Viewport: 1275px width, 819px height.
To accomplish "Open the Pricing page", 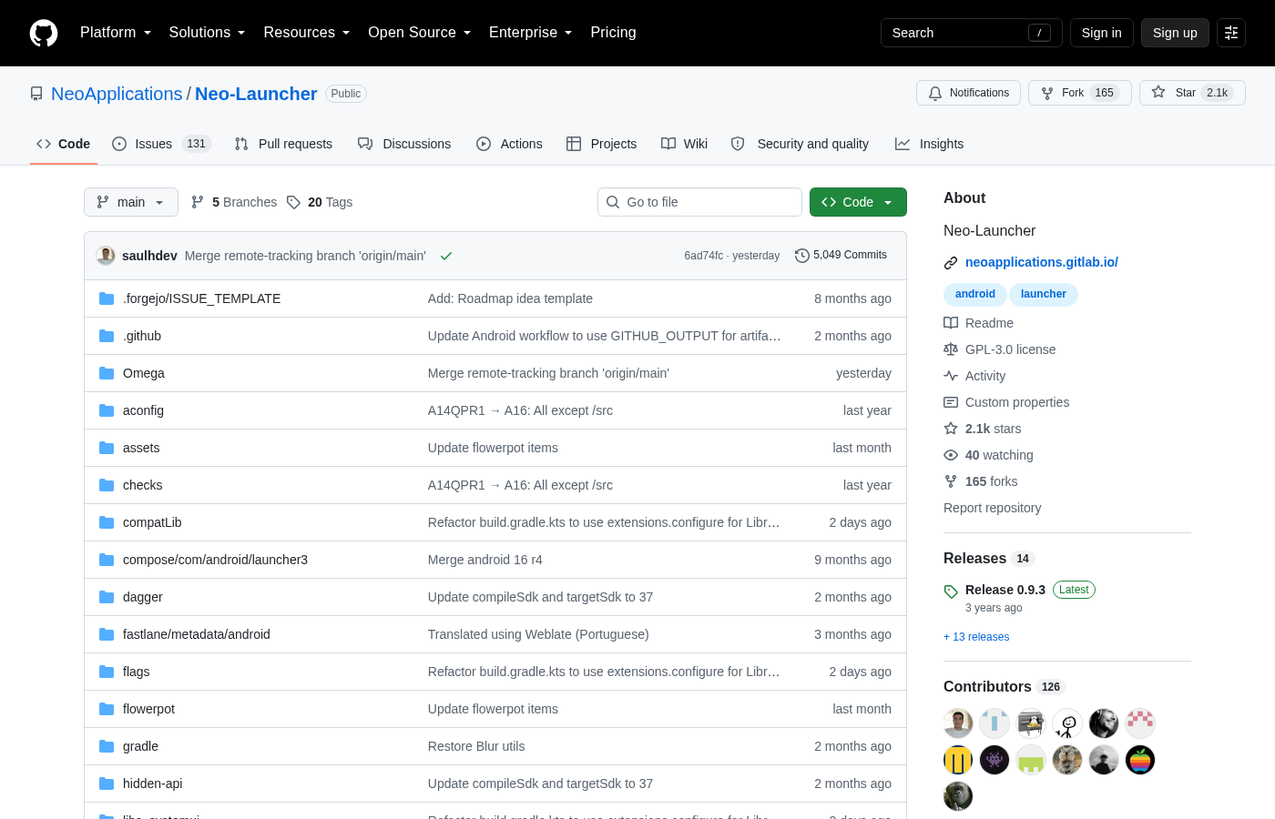I will pyautogui.click(x=613, y=33).
